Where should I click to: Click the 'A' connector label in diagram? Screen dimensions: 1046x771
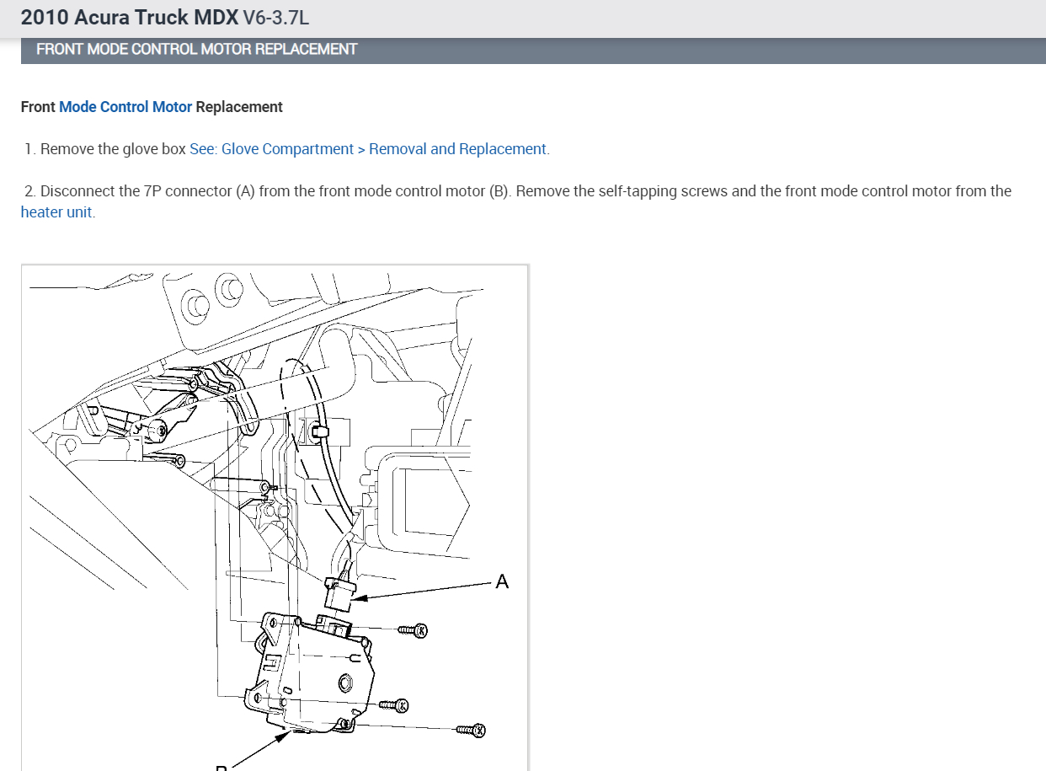tap(502, 581)
